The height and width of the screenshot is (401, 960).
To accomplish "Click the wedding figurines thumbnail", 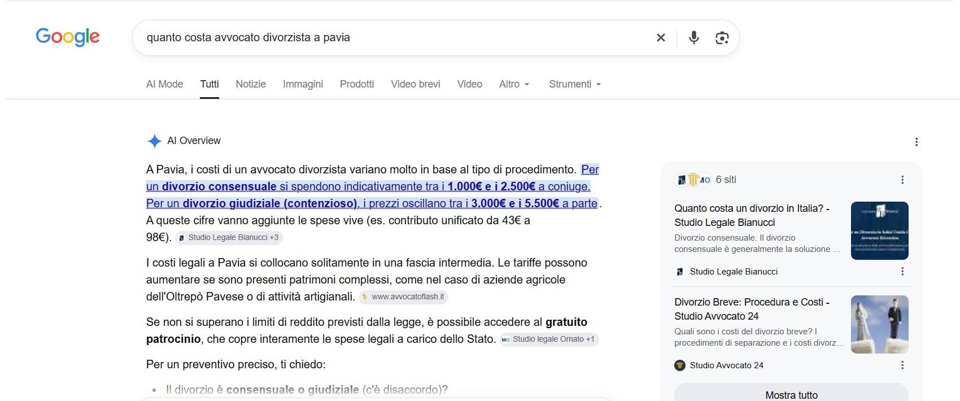I will point(880,324).
